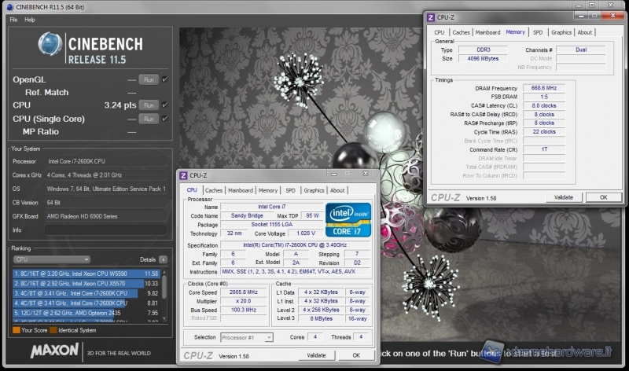Screen dimensions: 629x371
Task: Uncheck the CPU test checkbox
Action: click(x=165, y=105)
